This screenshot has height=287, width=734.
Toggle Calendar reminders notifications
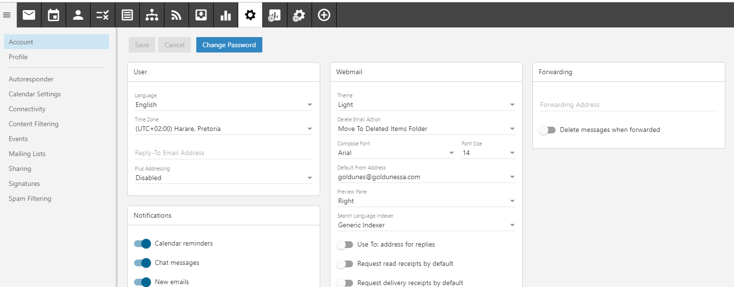coord(143,244)
